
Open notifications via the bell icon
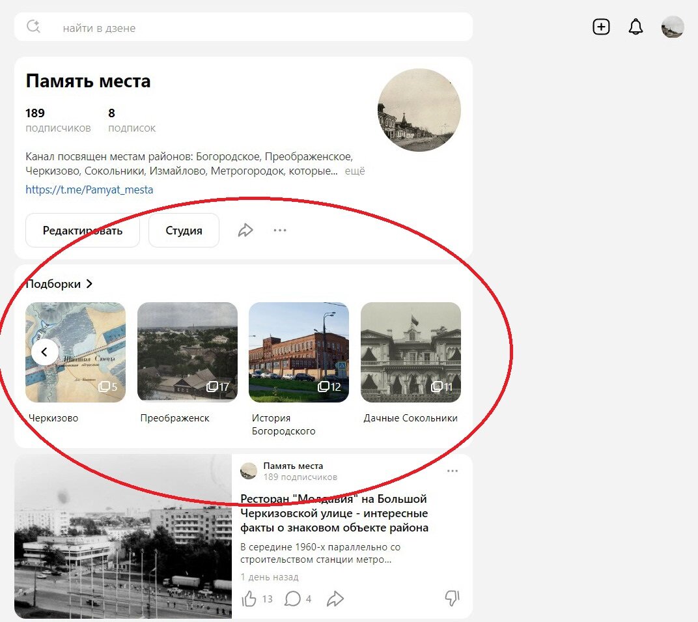635,27
